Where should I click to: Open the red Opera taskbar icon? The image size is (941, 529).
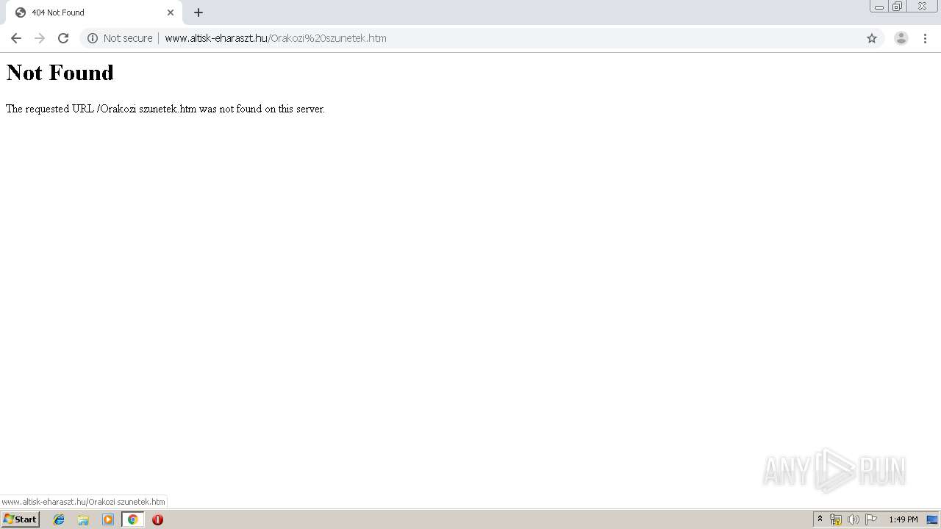point(157,519)
